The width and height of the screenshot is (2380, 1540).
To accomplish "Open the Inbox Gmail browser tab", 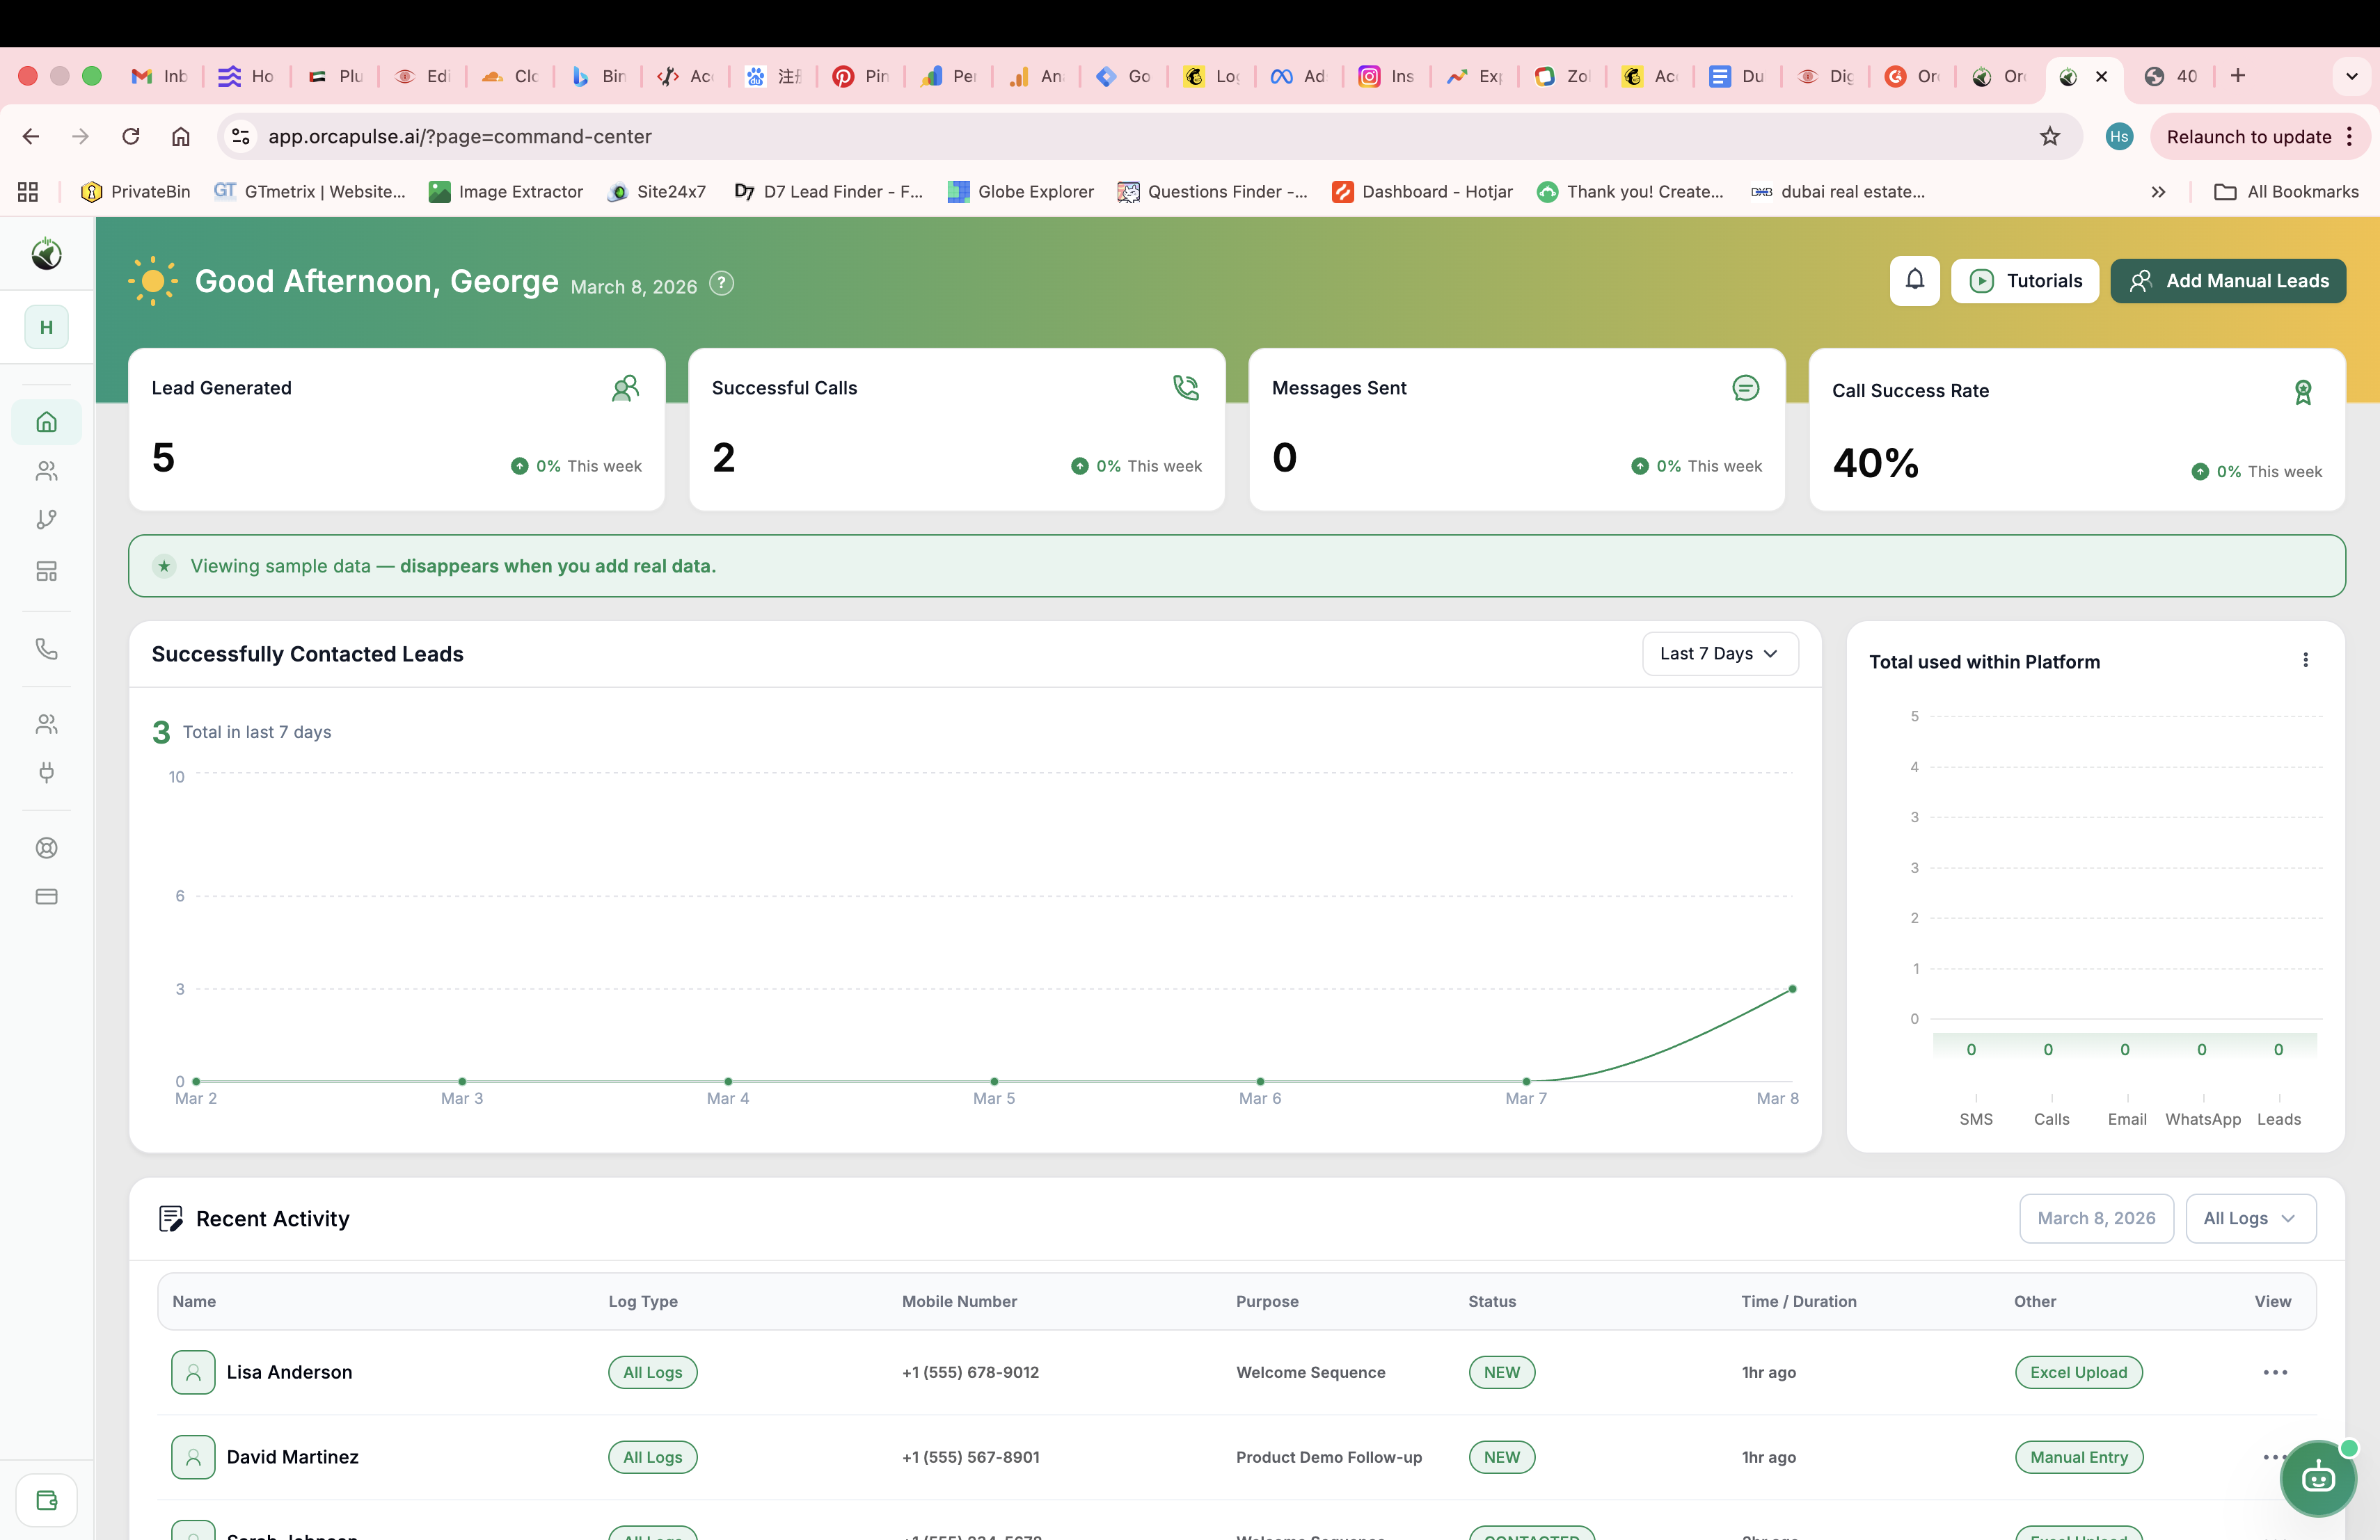I will tap(161, 76).
